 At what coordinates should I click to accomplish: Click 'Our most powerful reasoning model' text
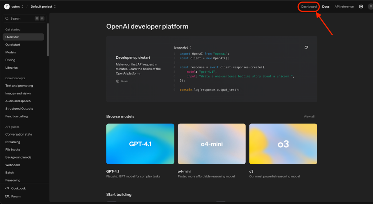(x=275, y=176)
